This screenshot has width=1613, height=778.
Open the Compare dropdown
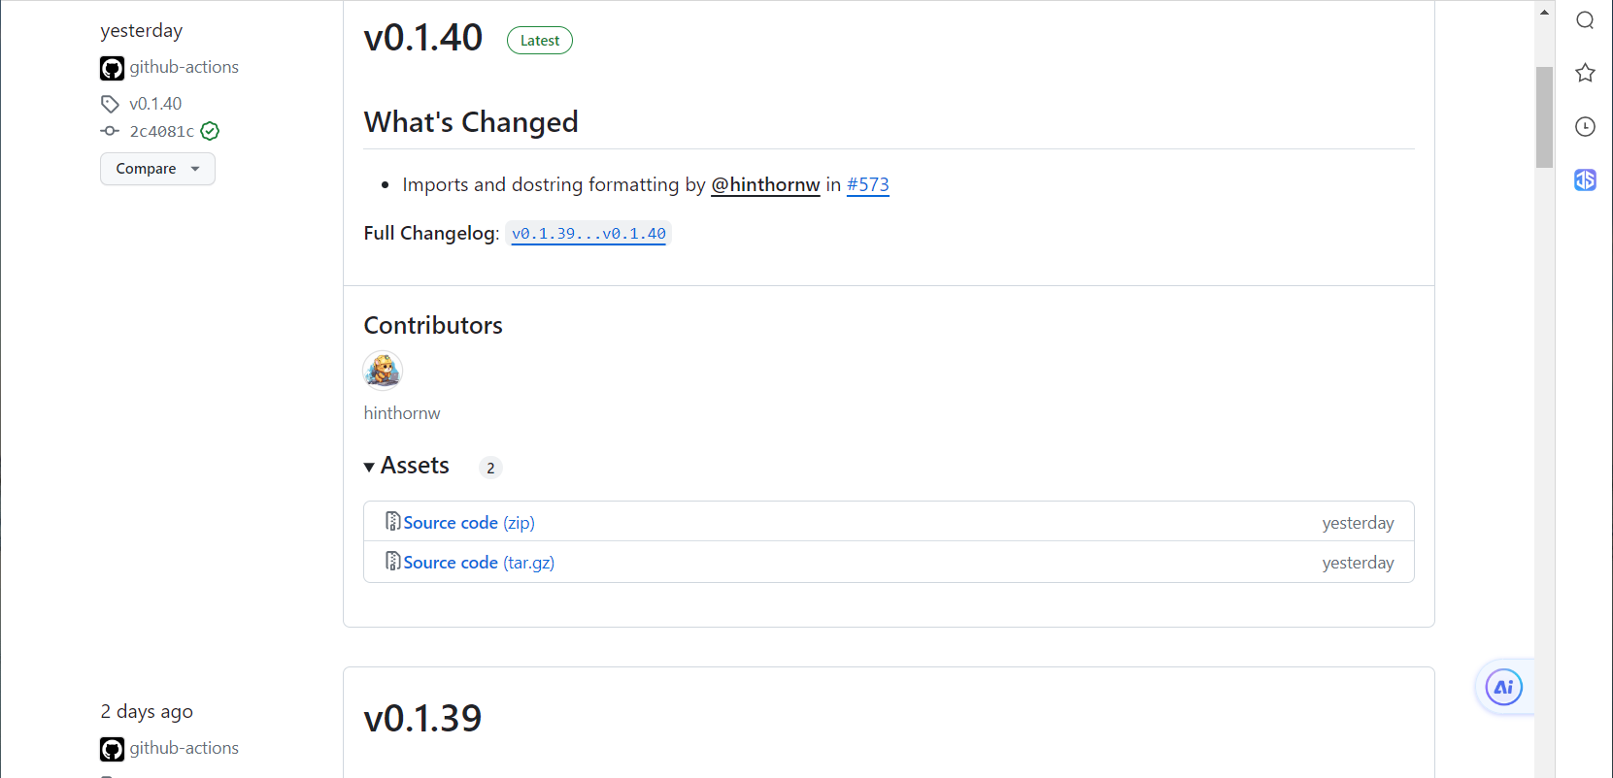click(x=157, y=169)
